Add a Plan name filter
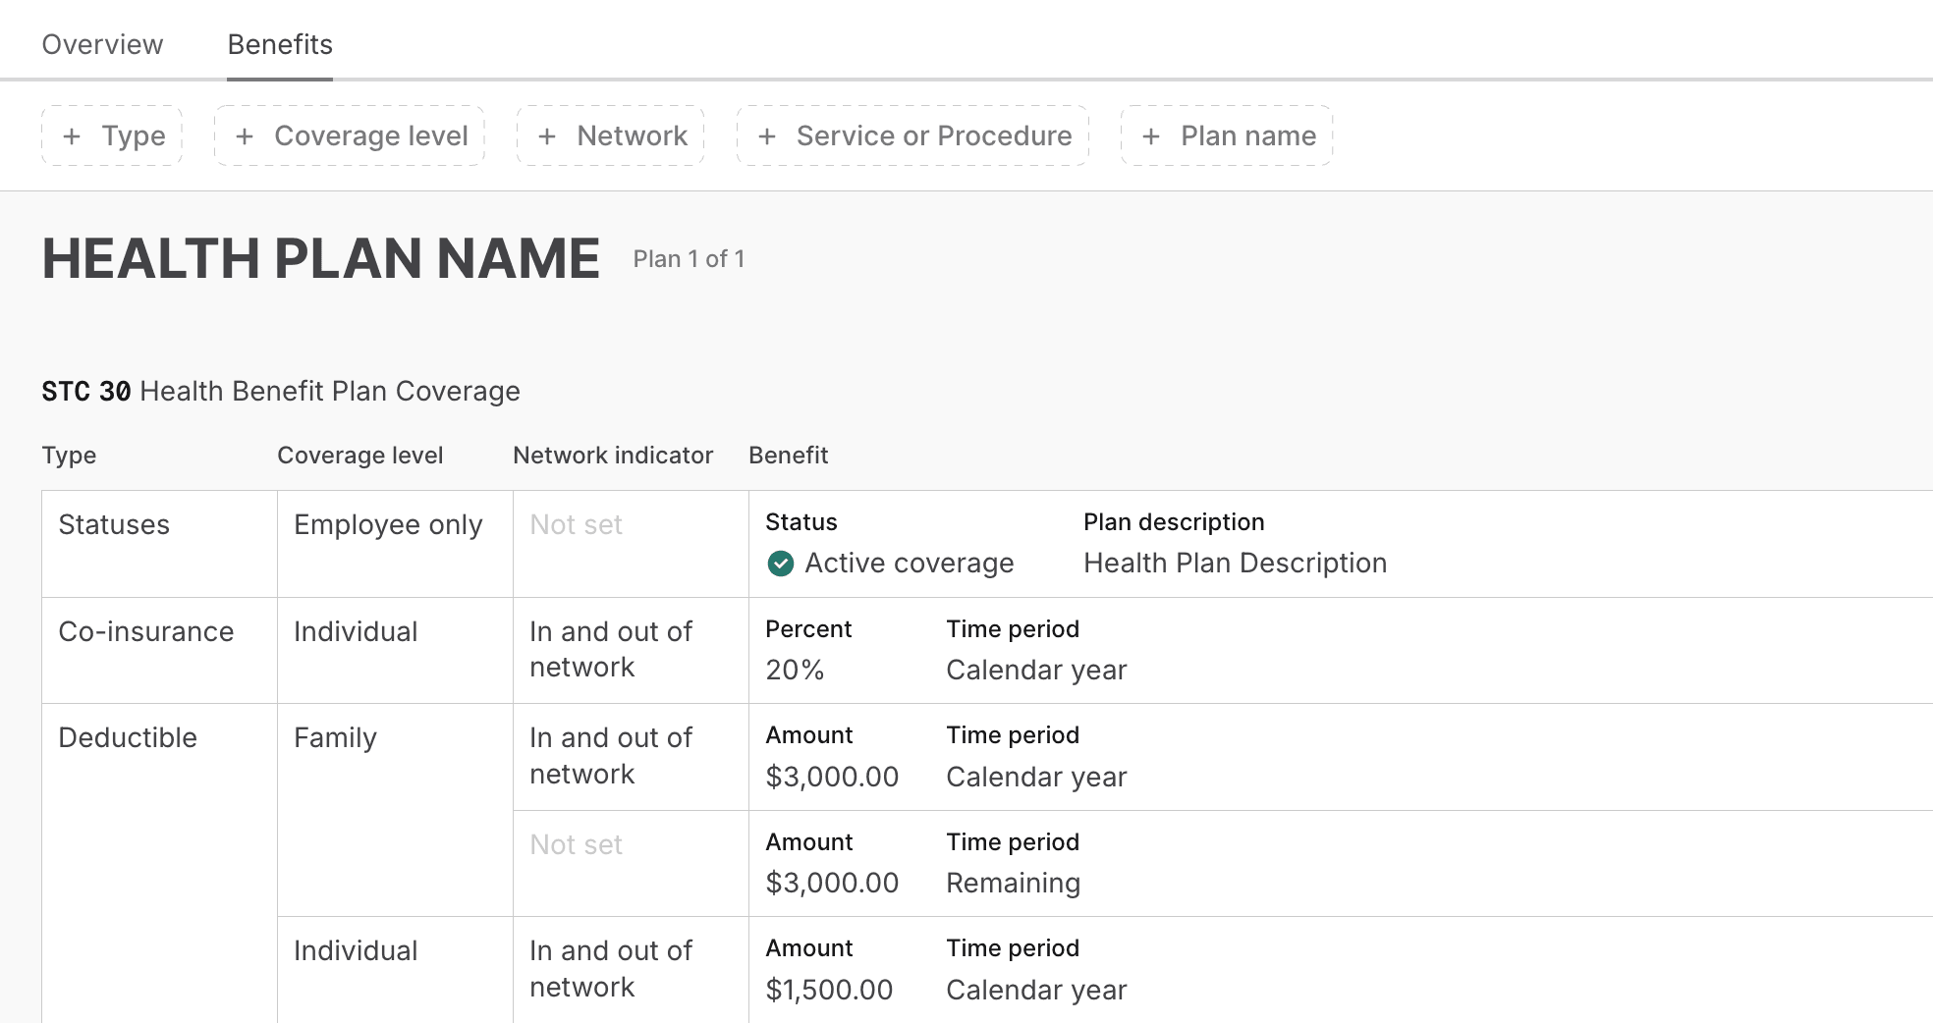 coord(1226,135)
